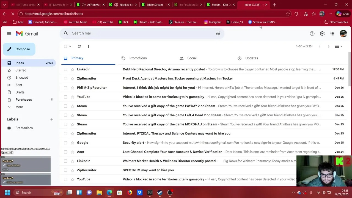The image size is (352, 198).
Task: Click the Search mail field
Action: pos(142,33)
